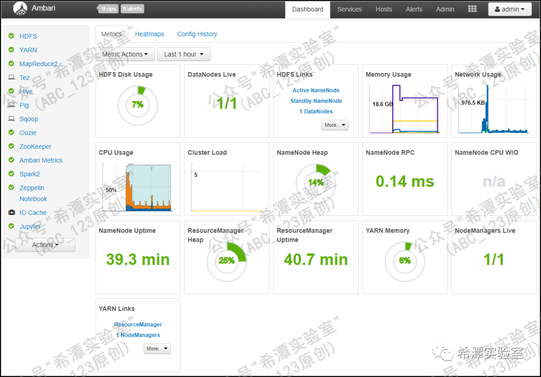Click the NameNode RPC 0.14 ms value

coord(405,181)
